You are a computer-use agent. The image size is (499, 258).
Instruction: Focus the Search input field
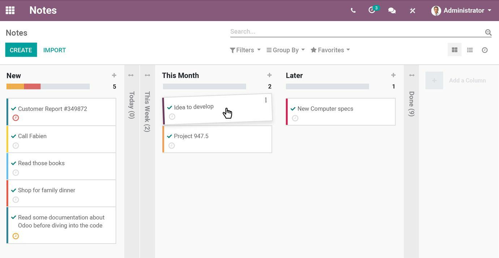tap(357, 32)
